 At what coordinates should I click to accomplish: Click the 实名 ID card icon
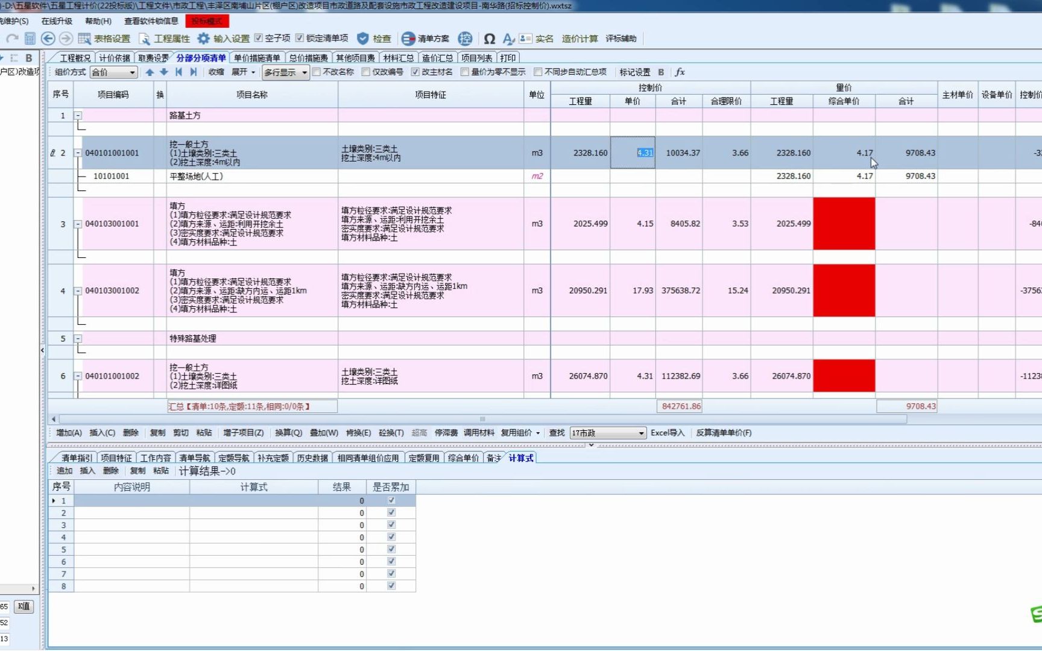[525, 39]
